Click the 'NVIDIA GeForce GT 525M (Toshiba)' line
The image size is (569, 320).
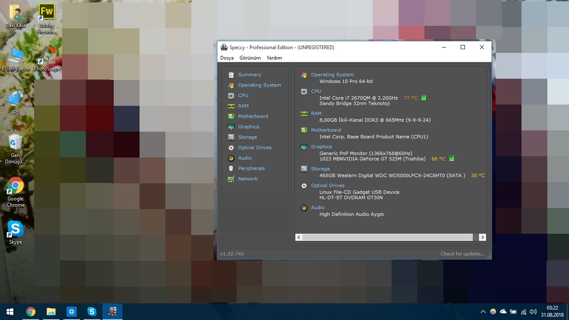click(x=372, y=159)
